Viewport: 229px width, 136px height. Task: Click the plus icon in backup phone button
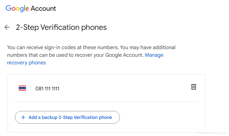[23, 117]
